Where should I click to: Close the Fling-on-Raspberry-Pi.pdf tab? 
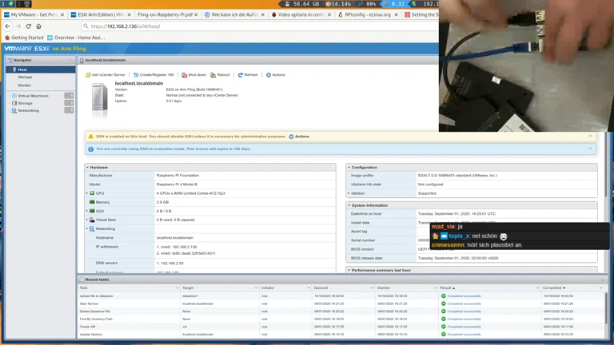pos(196,14)
